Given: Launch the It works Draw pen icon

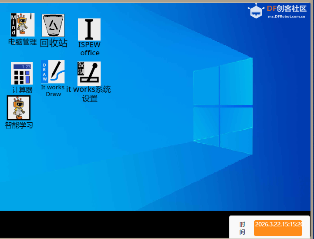Looking at the screenshot, I should point(53,72).
